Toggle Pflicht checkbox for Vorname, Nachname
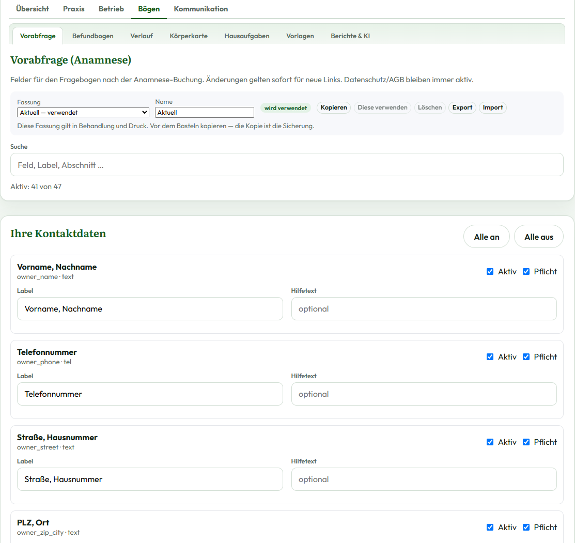The image size is (575, 543). (x=526, y=272)
